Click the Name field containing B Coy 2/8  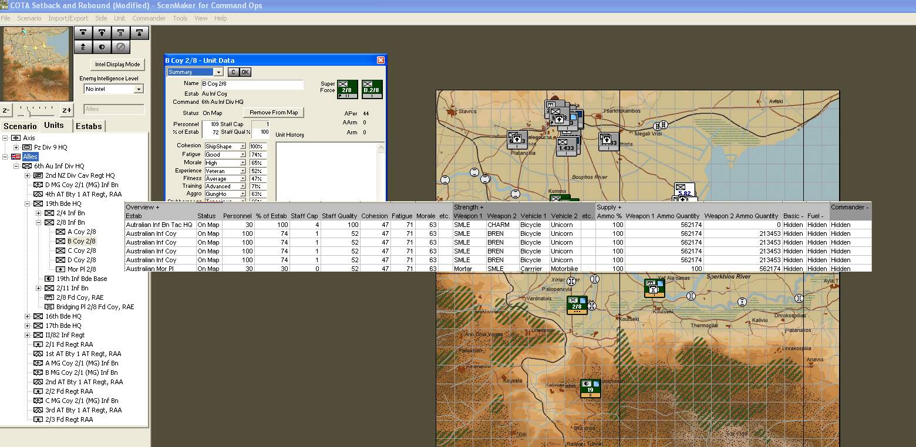pyautogui.click(x=252, y=84)
